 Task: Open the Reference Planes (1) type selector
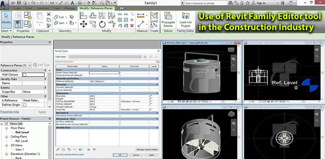coord(16,65)
